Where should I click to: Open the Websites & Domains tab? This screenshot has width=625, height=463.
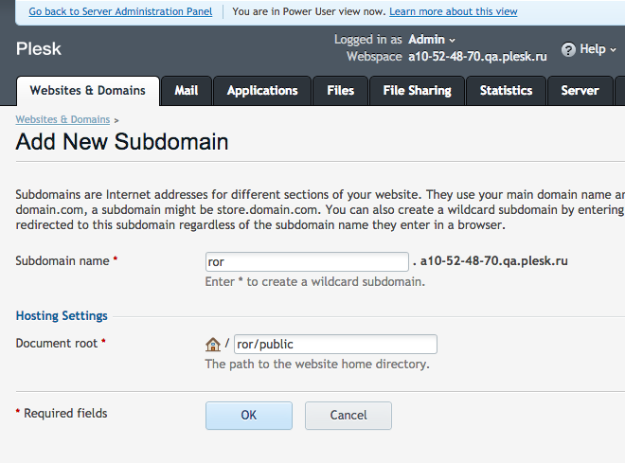[x=88, y=91]
